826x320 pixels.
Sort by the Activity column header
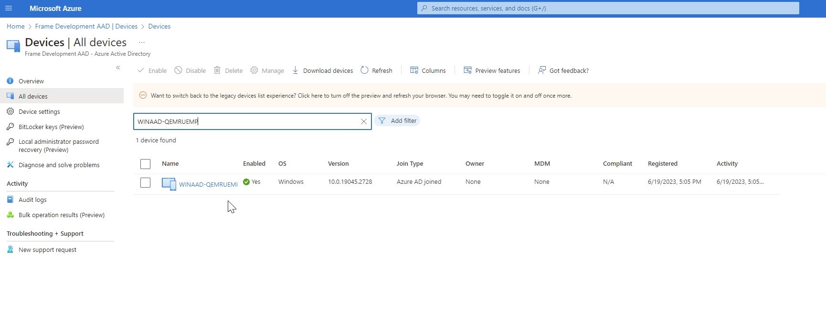click(x=727, y=163)
